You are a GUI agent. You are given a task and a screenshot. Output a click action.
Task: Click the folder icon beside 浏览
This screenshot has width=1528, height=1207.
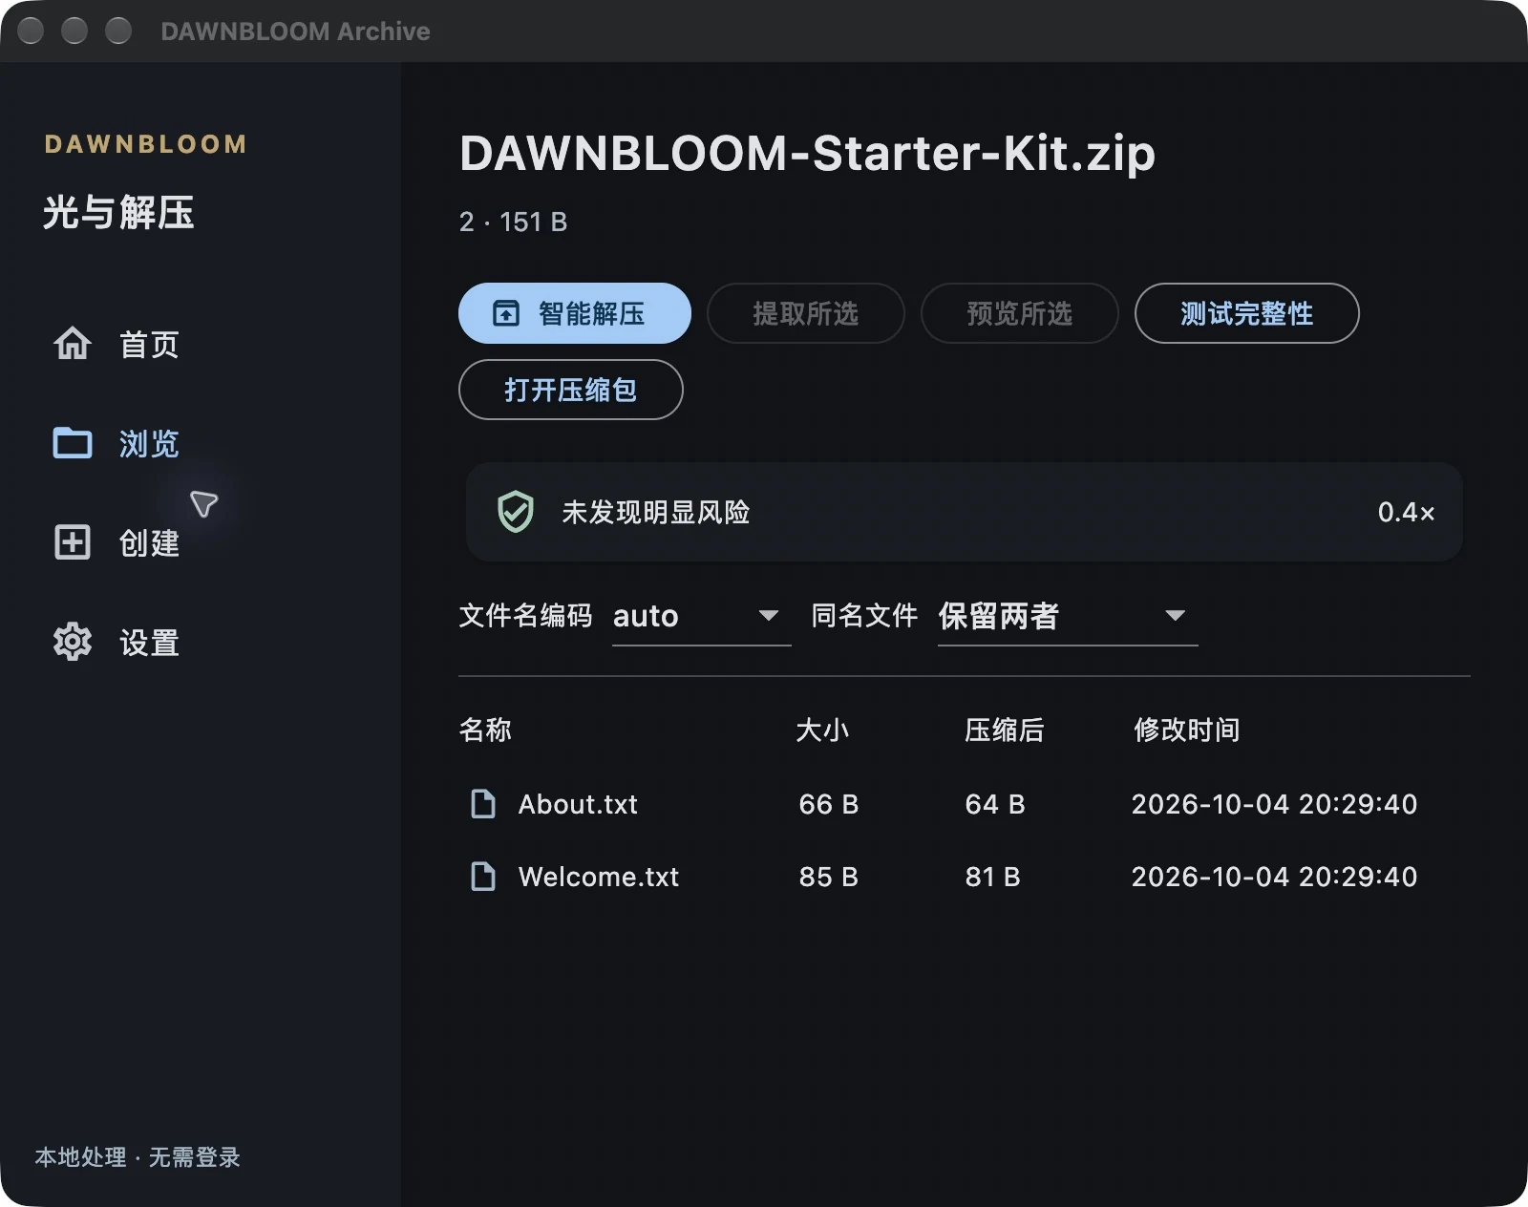point(73,443)
